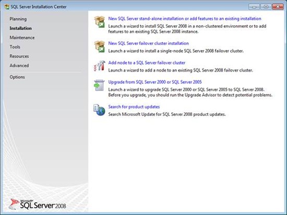Image resolution: width=287 pixels, height=215 pixels.
Task: Click the SQL Server 2008 logo
Action: click(38, 204)
